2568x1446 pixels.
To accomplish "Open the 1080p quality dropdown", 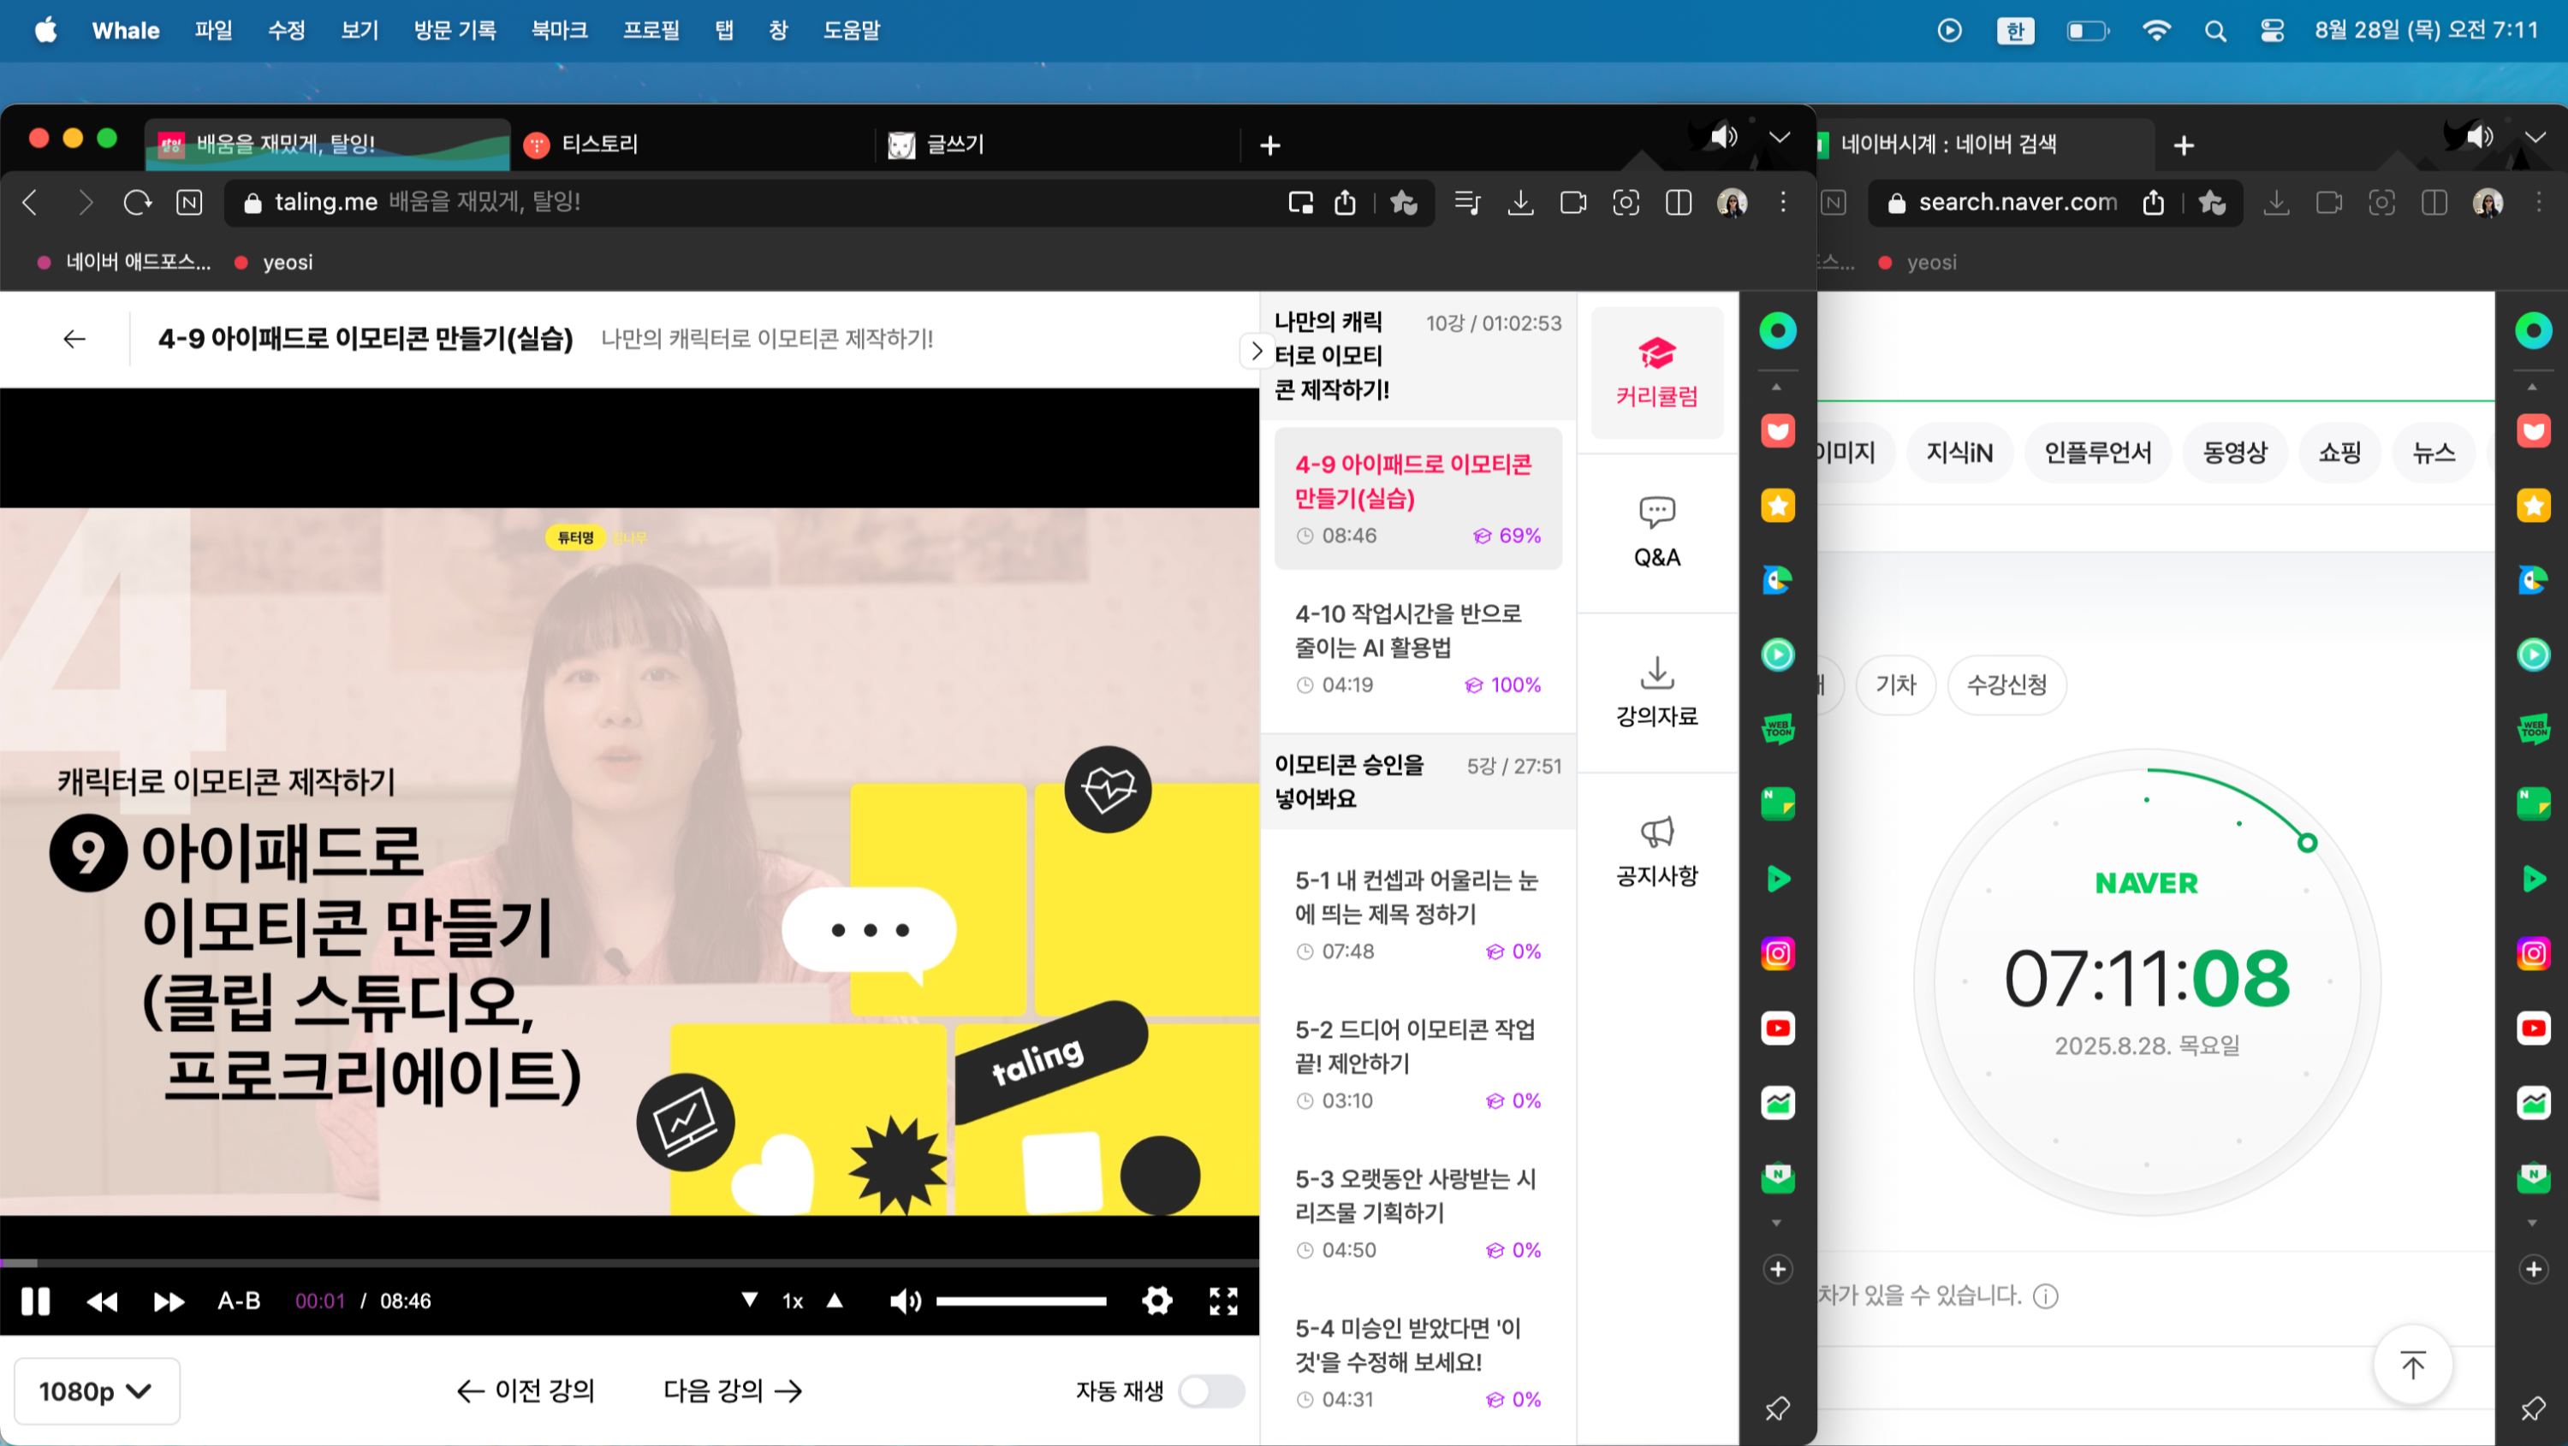I will 96,1390.
